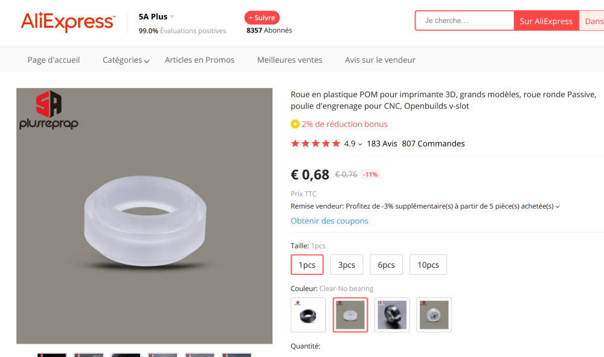Image resolution: width=604 pixels, height=357 pixels.
Task: Click the AliExpress logo
Action: 68,22
